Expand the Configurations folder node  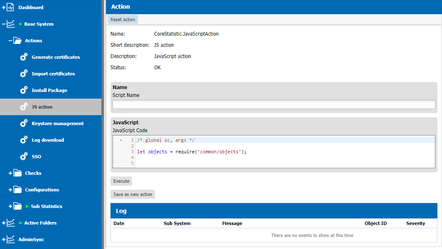click(x=10, y=190)
